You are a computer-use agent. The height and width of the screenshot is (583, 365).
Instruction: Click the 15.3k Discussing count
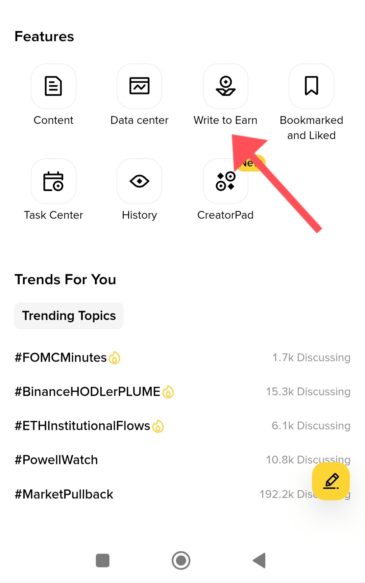coord(308,392)
